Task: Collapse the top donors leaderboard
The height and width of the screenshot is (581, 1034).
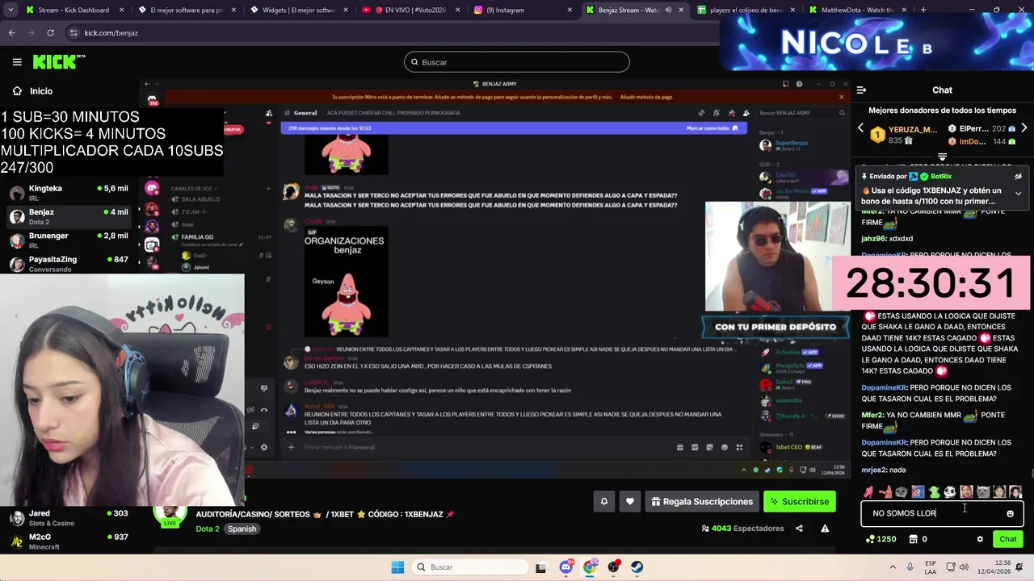Action: point(942,157)
